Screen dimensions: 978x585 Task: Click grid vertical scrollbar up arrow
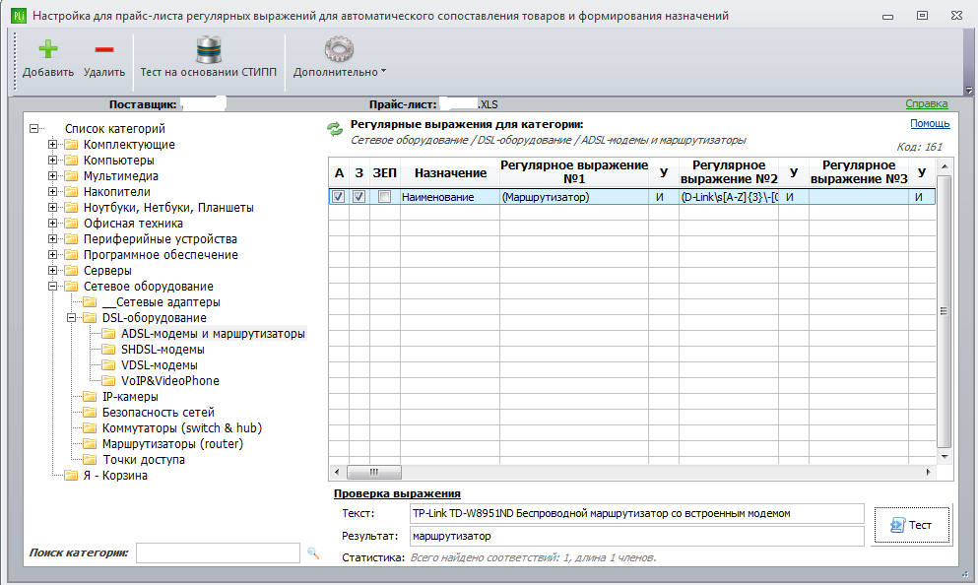point(944,166)
